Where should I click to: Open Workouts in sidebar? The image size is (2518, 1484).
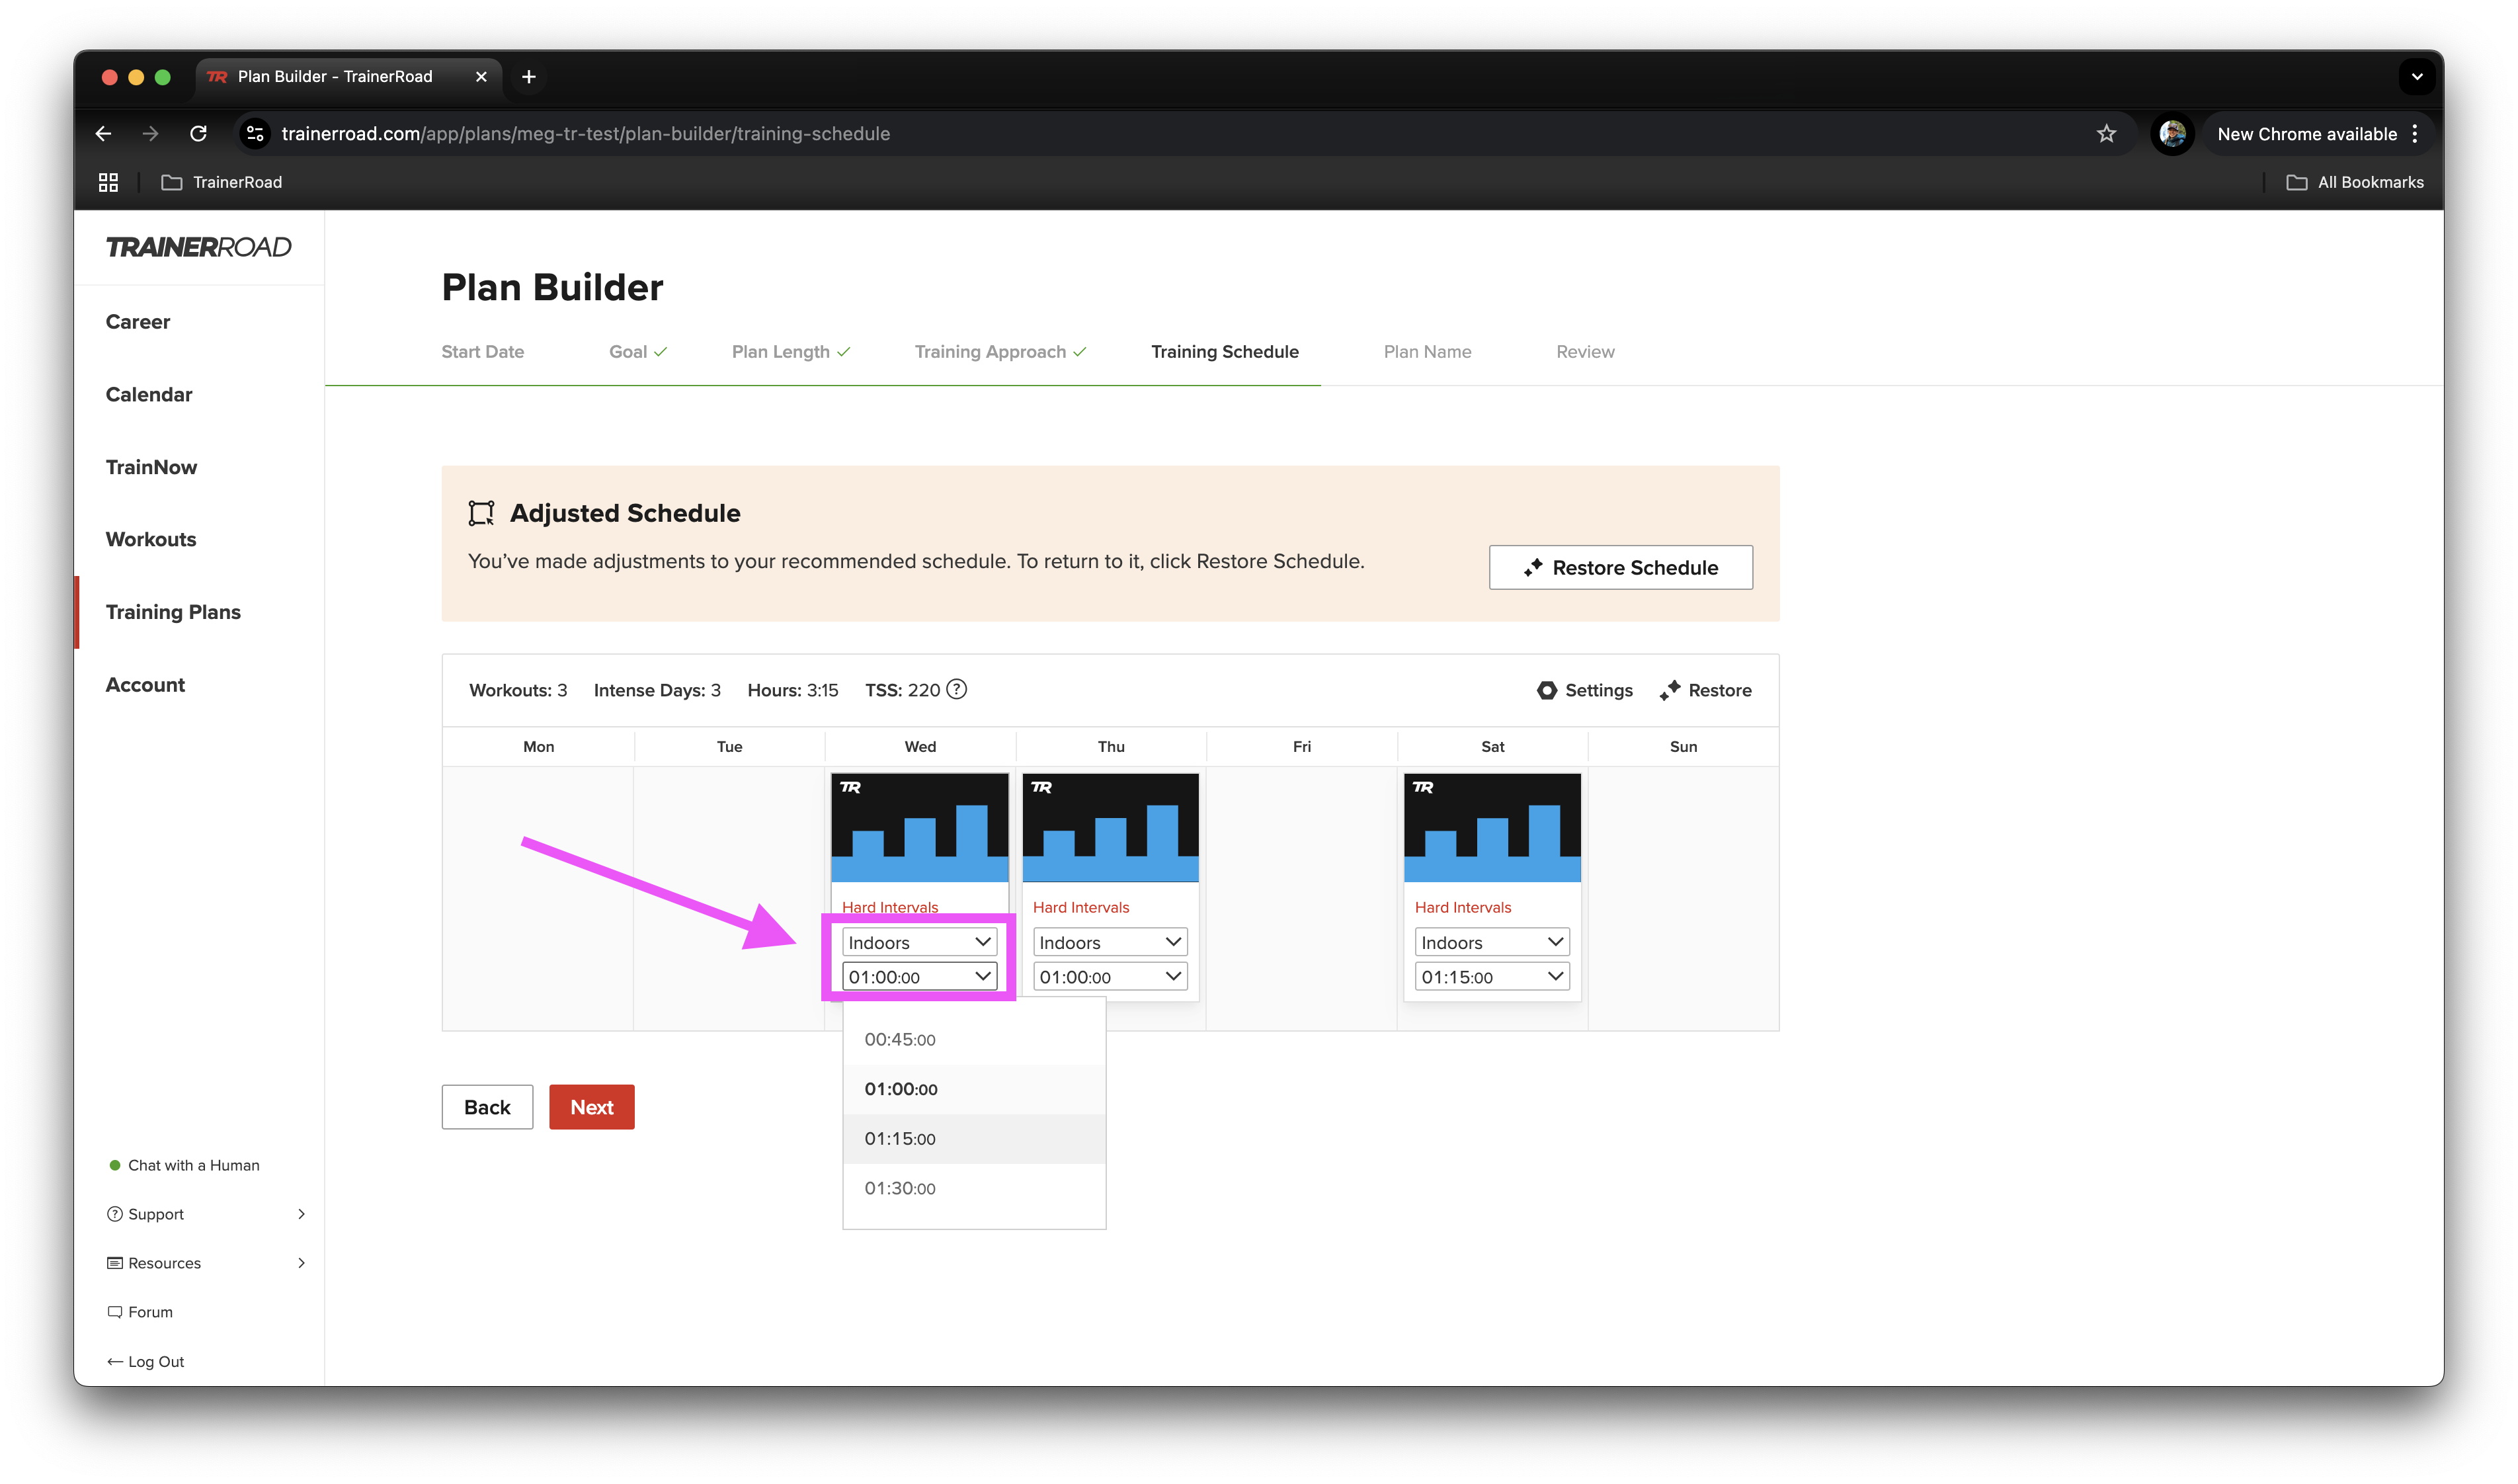[x=151, y=540]
